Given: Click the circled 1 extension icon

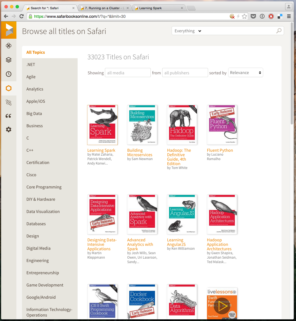Looking at the screenshot, I should tap(262, 16).
